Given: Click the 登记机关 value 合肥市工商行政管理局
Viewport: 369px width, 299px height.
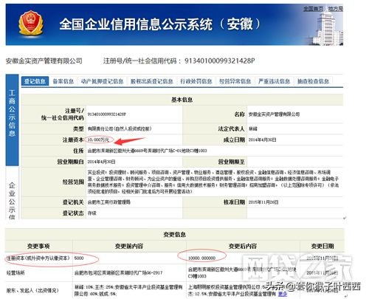Looking at the screenshot, I should tap(109, 202).
